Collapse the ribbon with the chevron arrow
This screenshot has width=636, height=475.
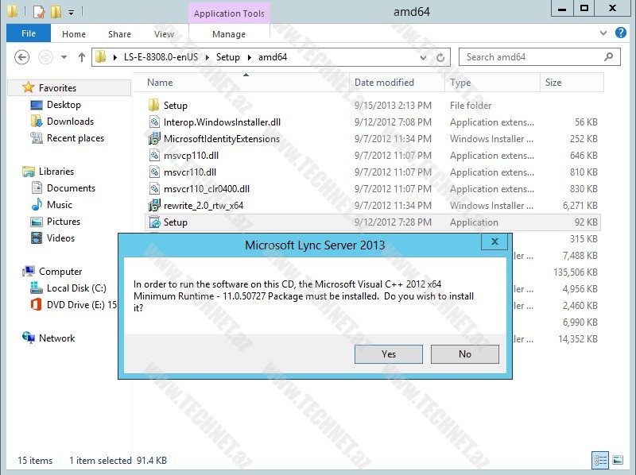point(603,33)
